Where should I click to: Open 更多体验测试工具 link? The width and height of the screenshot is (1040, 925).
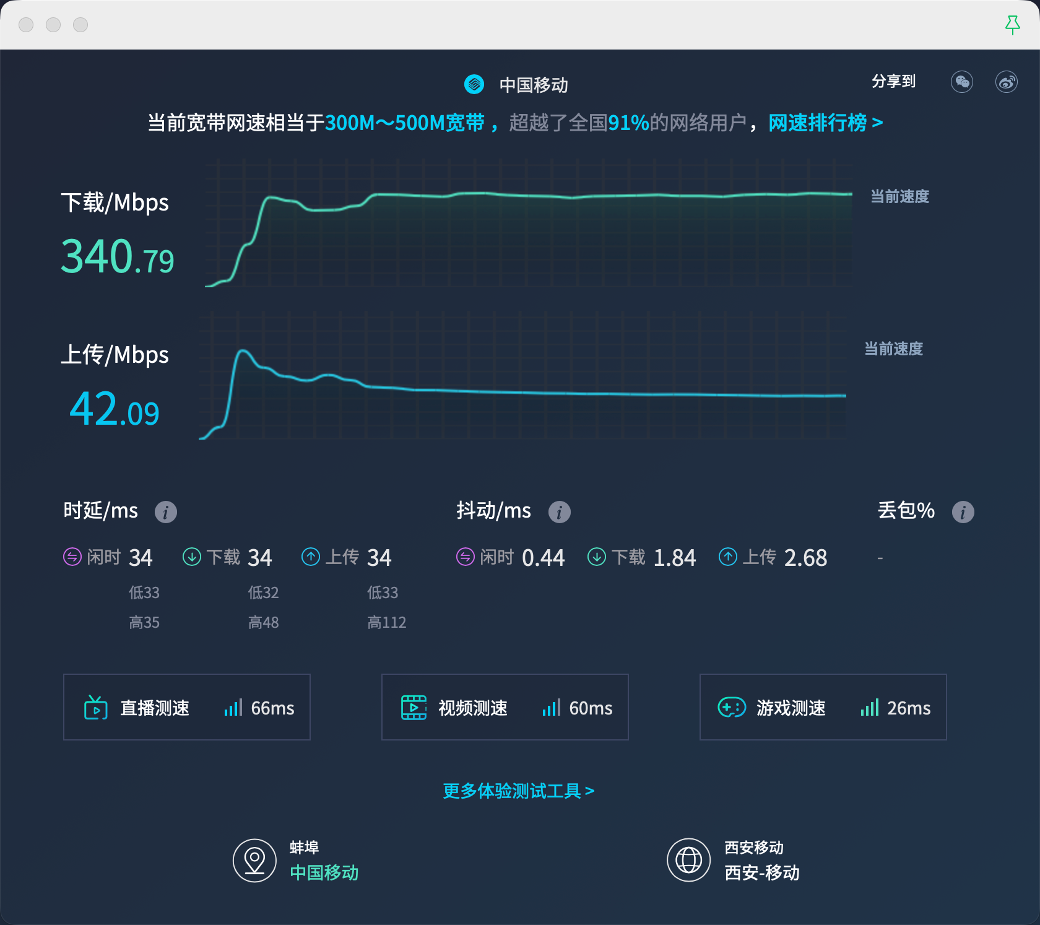[518, 791]
